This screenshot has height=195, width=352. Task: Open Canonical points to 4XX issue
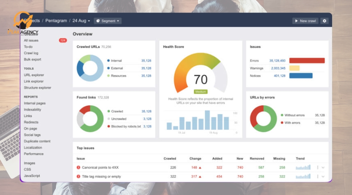100,167
